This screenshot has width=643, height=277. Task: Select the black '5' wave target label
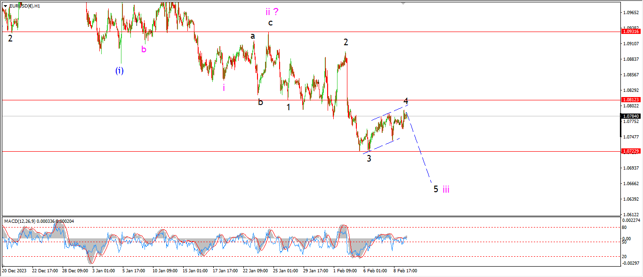436,189
